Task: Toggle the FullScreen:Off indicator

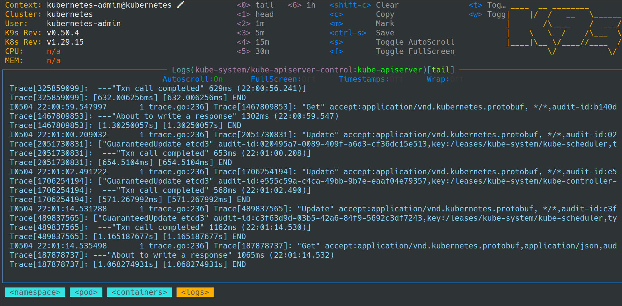Action: (283, 79)
